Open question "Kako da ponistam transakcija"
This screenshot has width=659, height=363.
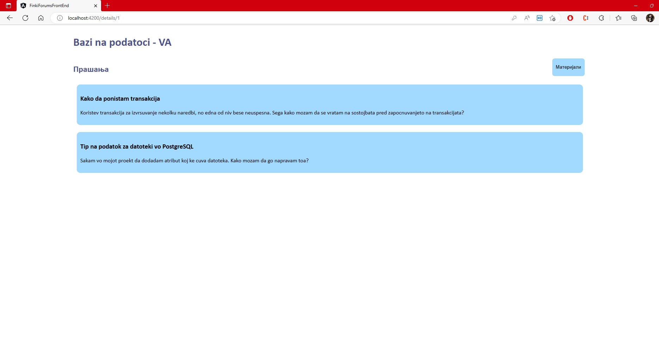tap(120, 99)
